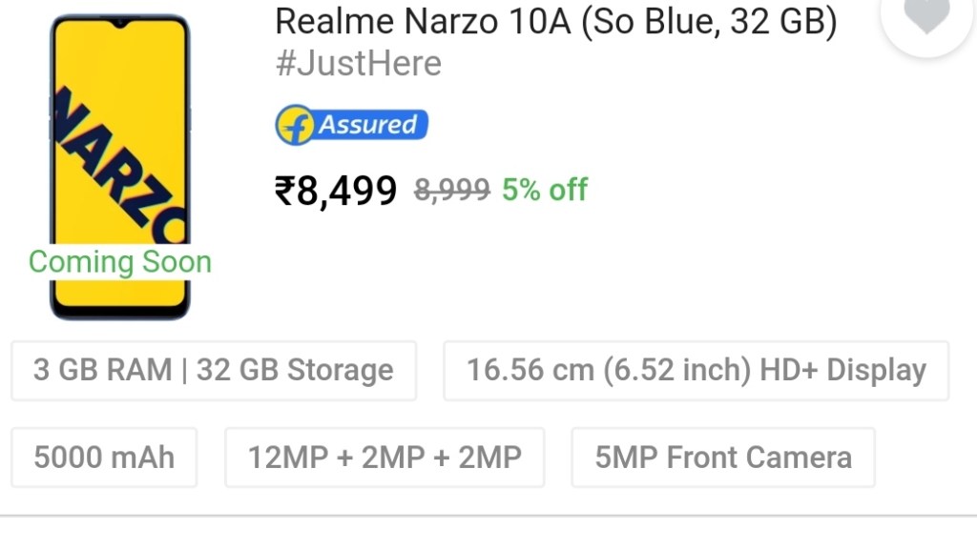Image resolution: width=977 pixels, height=550 pixels.
Task: Click the 'Assured' text in the badge
Action: coord(368,125)
